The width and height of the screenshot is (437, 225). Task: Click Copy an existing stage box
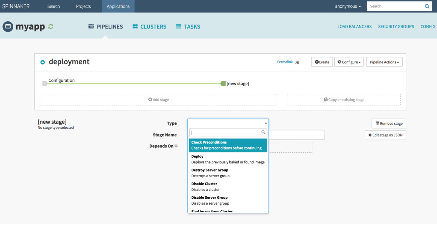pyautogui.click(x=344, y=100)
